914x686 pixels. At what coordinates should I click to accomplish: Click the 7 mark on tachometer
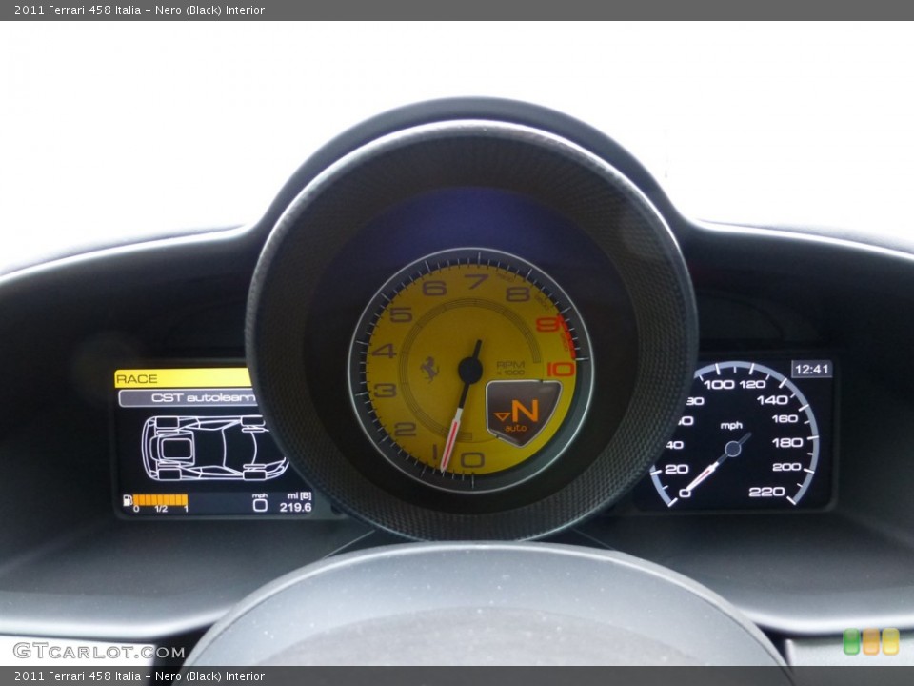[x=477, y=282]
